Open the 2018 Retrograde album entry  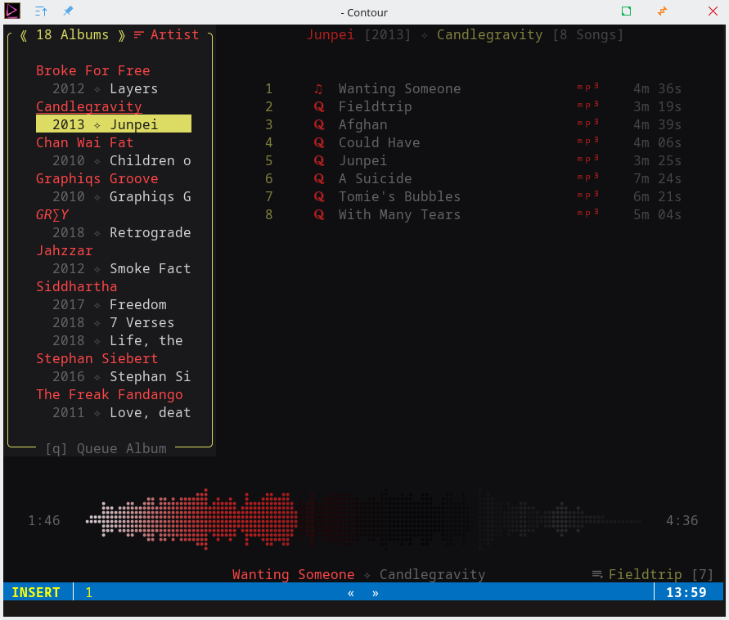point(121,232)
